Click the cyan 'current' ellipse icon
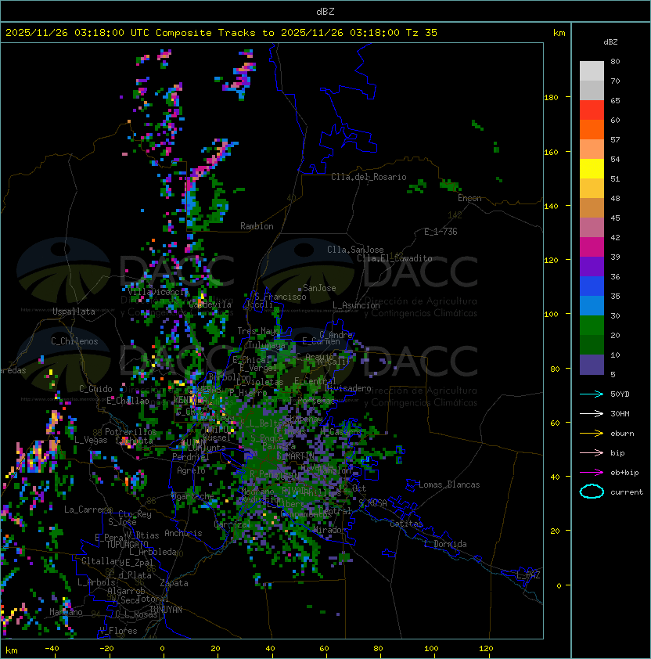Image resolution: width=651 pixels, height=659 pixels. click(x=592, y=492)
